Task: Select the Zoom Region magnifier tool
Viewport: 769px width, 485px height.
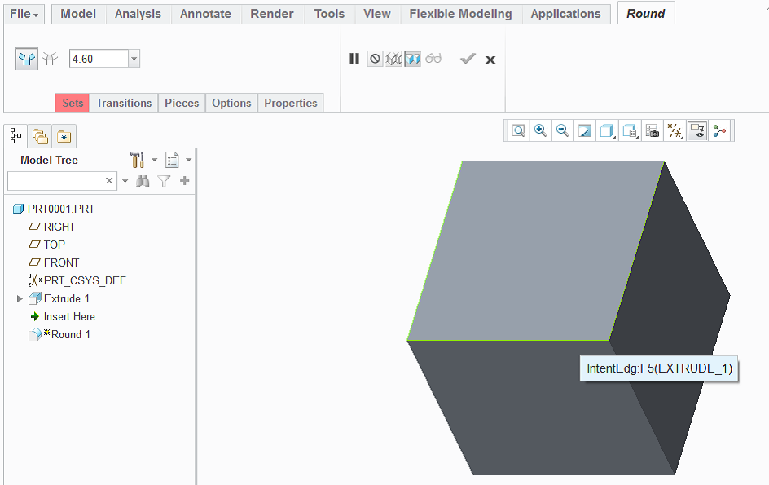Action: [x=518, y=130]
